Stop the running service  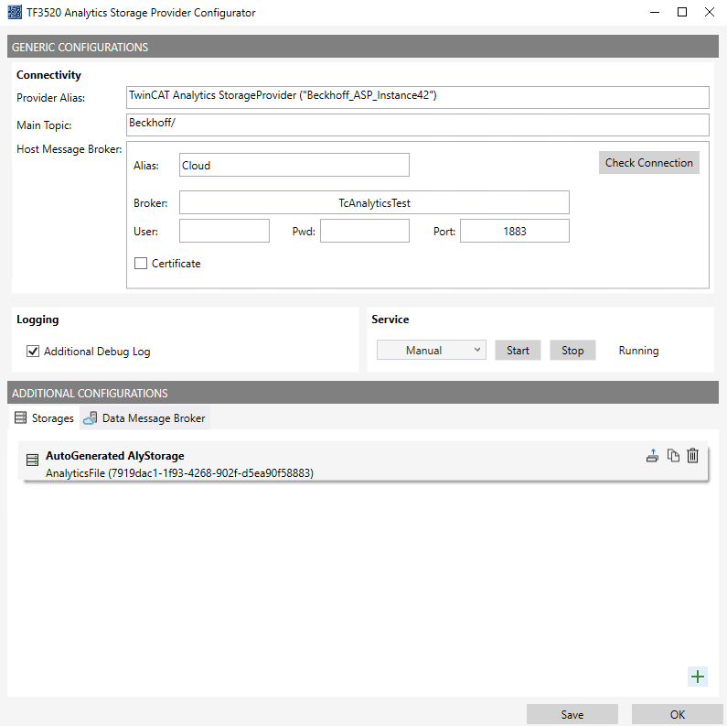coord(572,350)
